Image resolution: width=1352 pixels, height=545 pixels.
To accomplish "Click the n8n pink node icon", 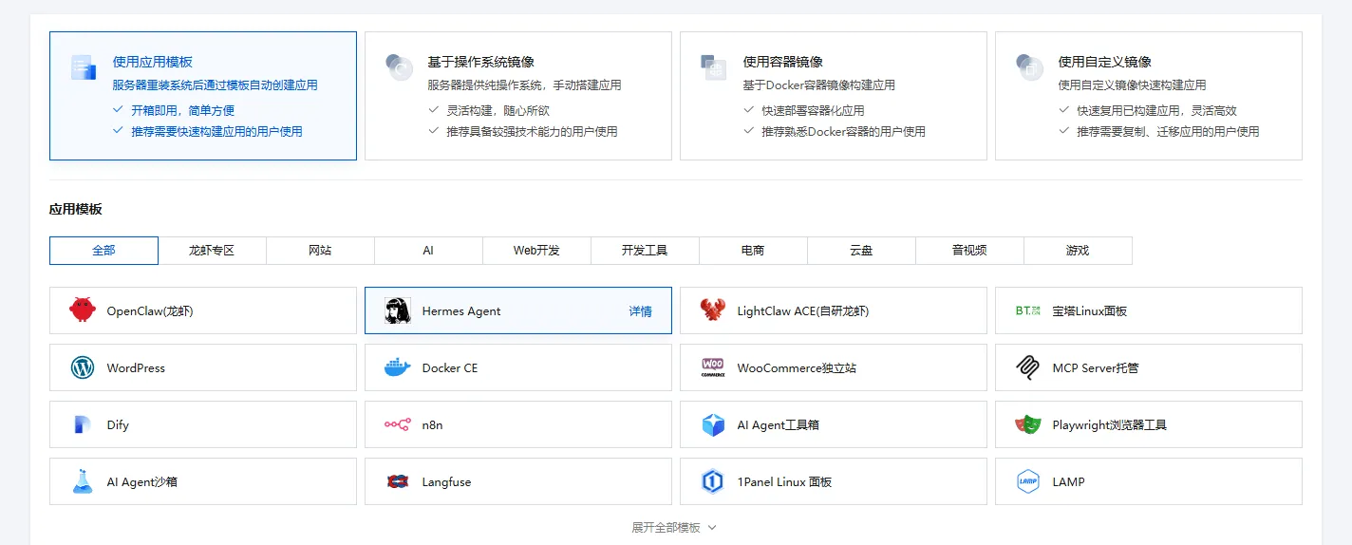I will [398, 424].
